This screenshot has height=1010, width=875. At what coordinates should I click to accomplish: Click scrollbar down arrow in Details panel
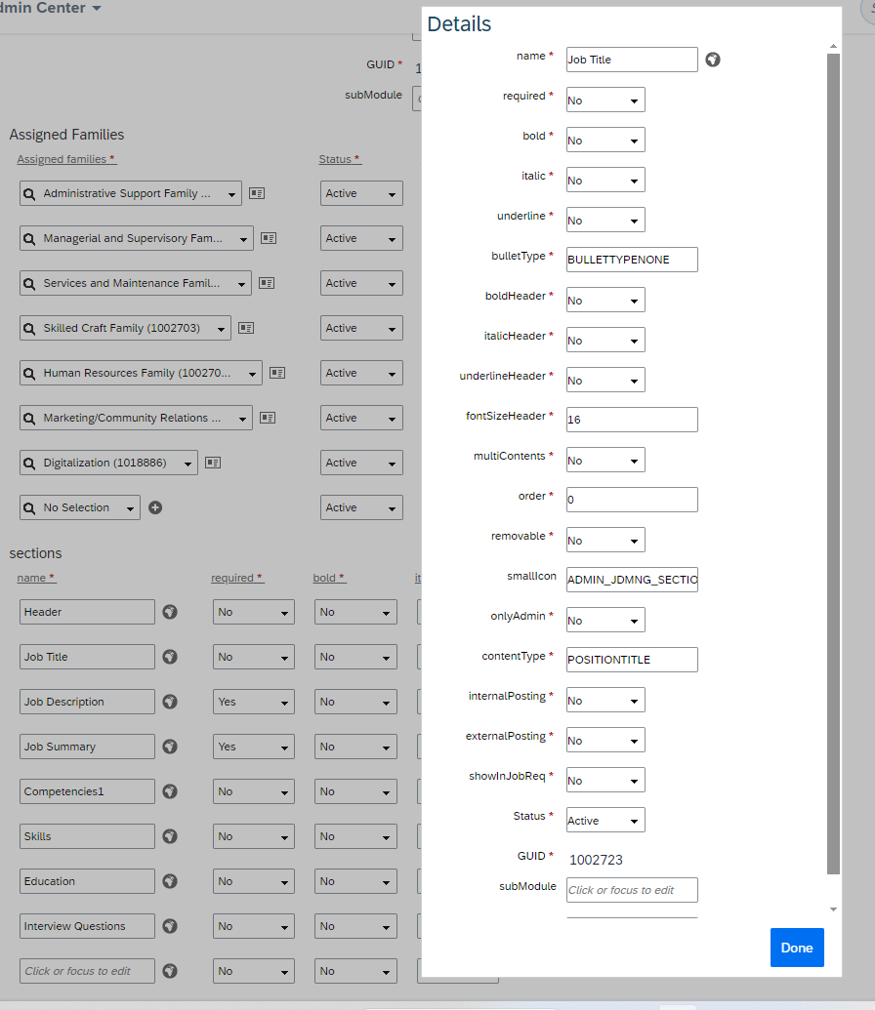pyautogui.click(x=833, y=909)
